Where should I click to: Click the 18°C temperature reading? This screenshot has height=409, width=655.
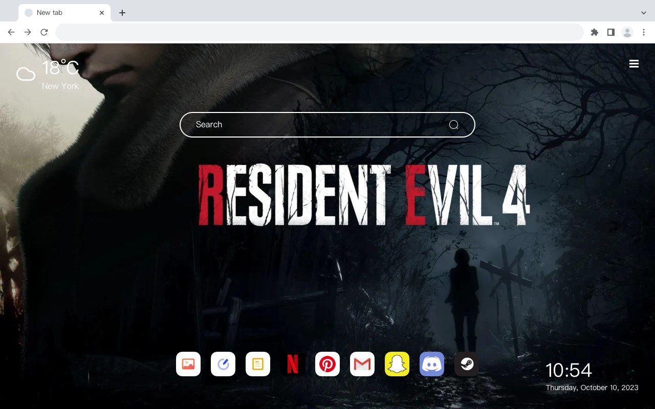click(x=60, y=69)
